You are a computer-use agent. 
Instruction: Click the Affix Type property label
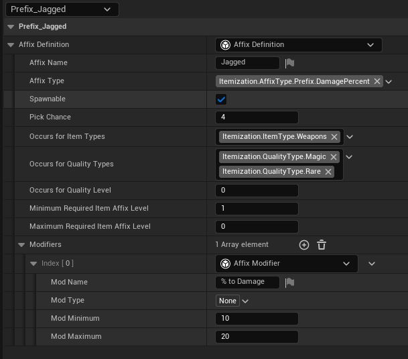[47, 81]
